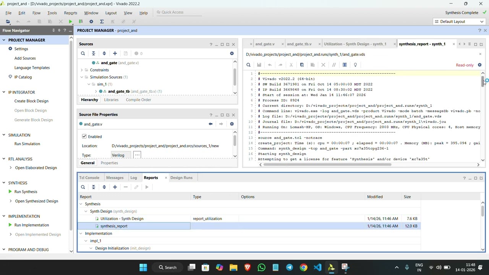The width and height of the screenshot is (489, 275).
Task: Switch to Messages tab
Action: [115, 178]
